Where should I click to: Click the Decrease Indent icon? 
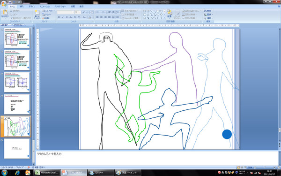(109, 12)
